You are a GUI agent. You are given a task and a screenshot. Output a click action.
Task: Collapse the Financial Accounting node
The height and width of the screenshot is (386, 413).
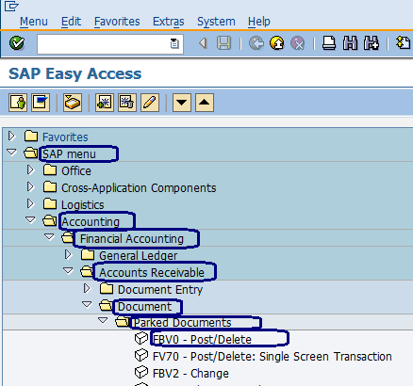point(49,237)
